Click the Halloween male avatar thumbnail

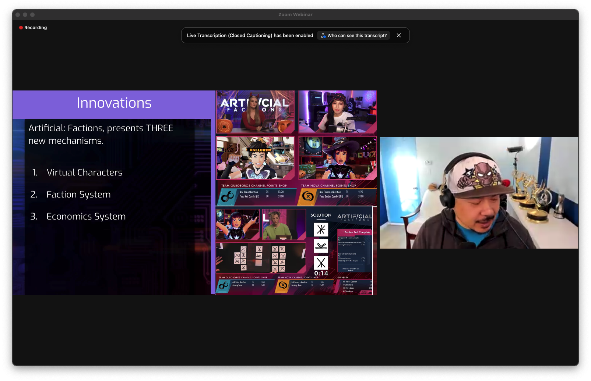tap(256, 158)
